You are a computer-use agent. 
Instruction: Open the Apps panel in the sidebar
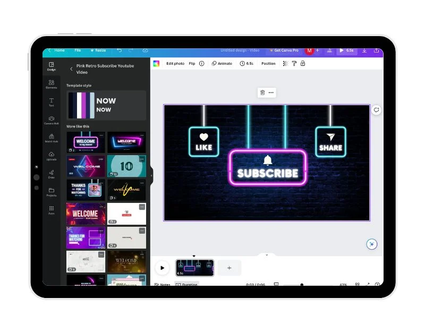(x=52, y=210)
